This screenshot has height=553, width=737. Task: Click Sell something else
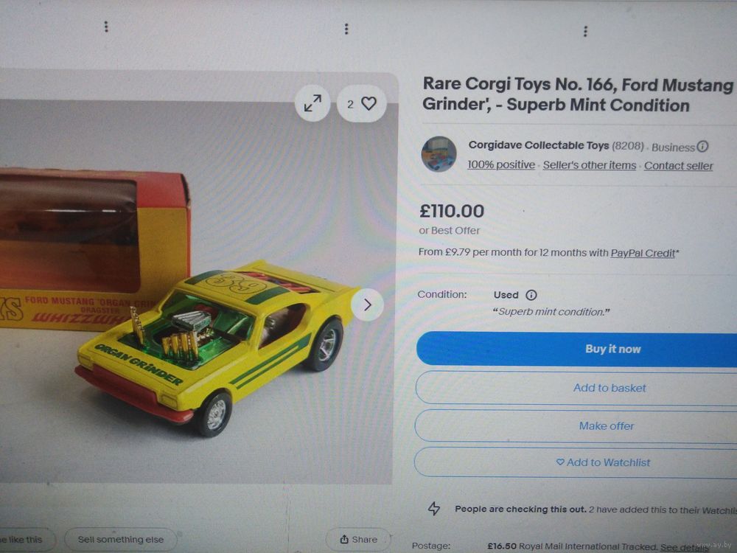click(x=121, y=540)
